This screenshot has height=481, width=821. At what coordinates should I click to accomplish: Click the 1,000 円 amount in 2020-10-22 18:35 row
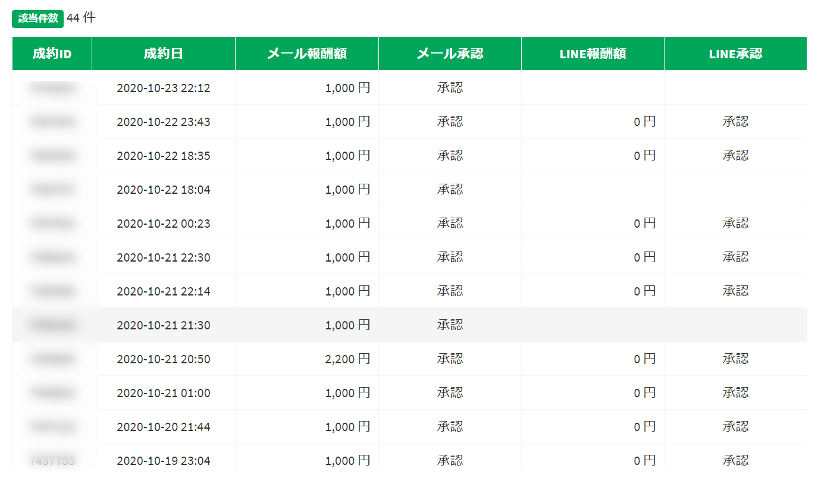pos(347,156)
